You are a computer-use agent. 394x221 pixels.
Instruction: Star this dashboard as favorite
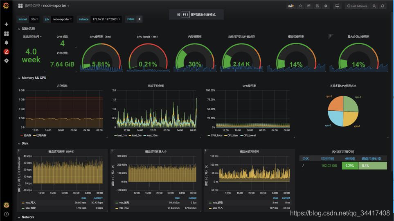300,6
